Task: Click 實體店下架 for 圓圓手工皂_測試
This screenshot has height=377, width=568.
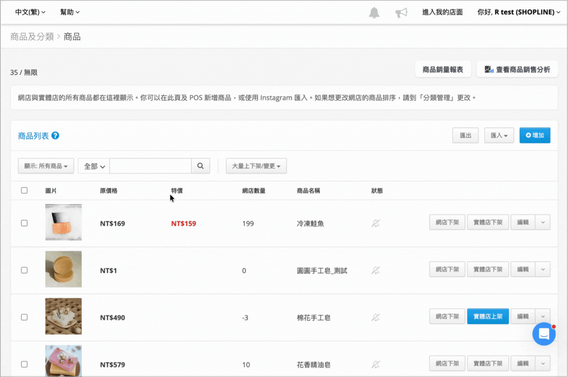Action: point(488,269)
